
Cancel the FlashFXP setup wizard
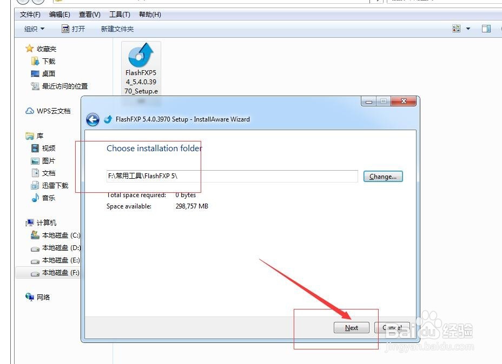(392, 328)
